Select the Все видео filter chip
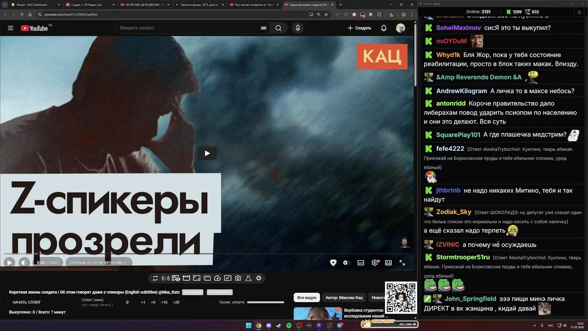The image size is (588, 331). pos(307,297)
